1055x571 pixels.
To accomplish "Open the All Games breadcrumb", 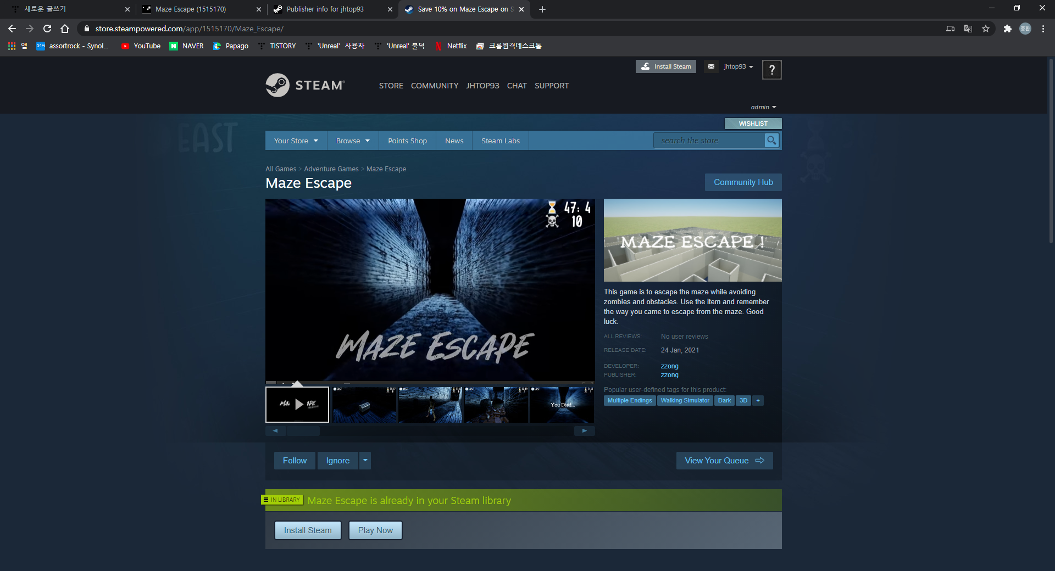I will coord(281,169).
